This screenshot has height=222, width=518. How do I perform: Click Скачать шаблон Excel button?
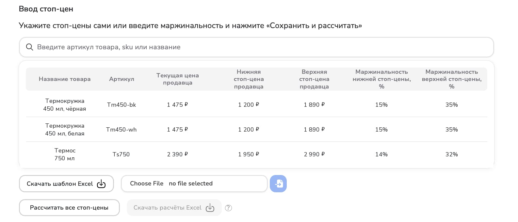[66, 184]
